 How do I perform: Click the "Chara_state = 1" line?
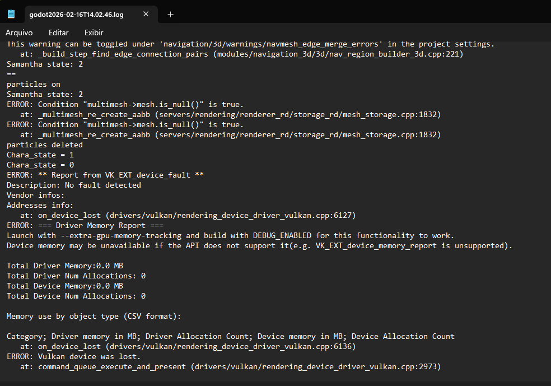pos(40,155)
